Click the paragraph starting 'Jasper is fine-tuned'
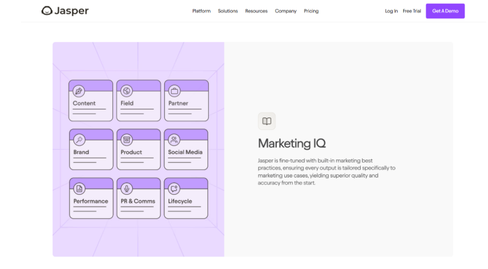 (327, 172)
